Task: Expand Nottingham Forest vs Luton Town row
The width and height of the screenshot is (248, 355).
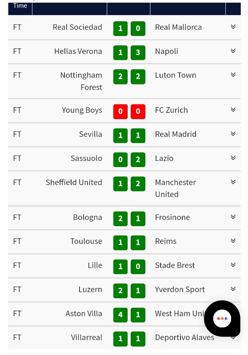Action: [233, 75]
